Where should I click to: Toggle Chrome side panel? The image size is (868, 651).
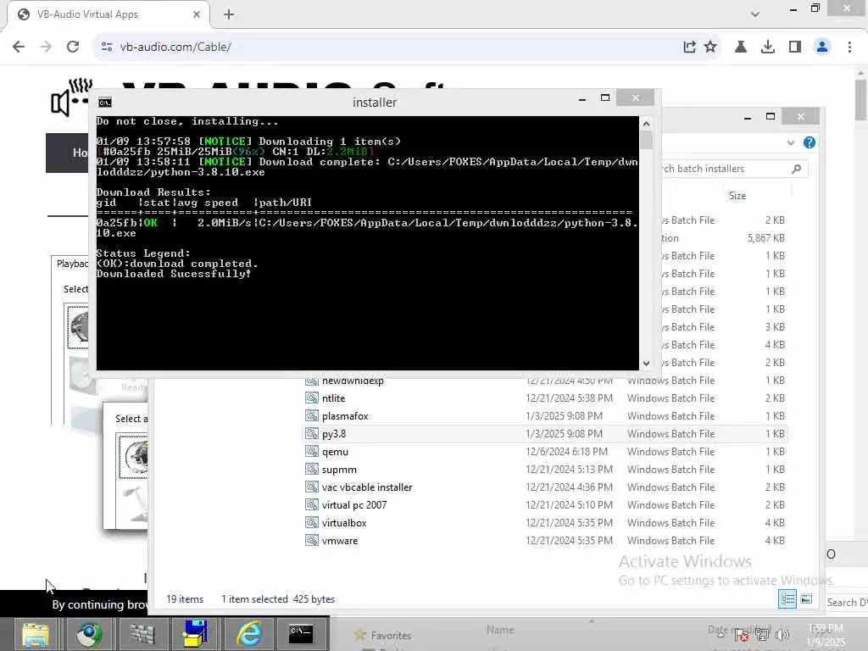click(795, 47)
